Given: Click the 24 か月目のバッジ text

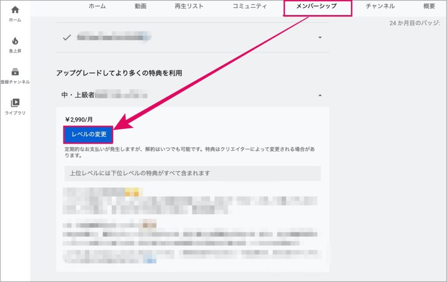Looking at the screenshot, I should click(x=415, y=23).
